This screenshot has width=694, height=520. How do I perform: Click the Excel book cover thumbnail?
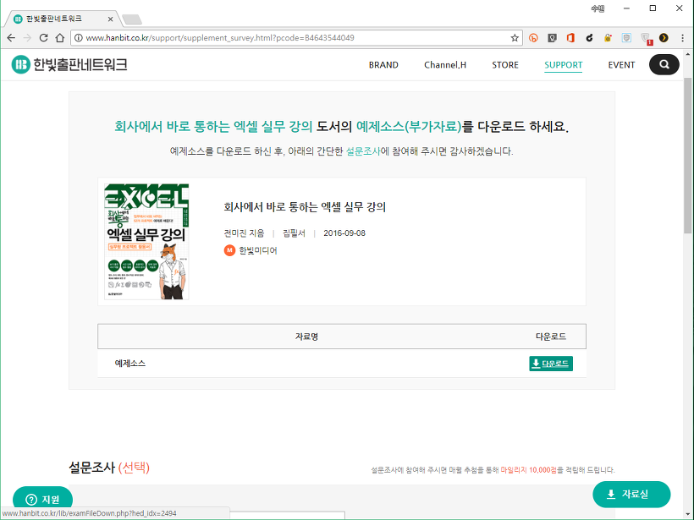[x=146, y=242]
